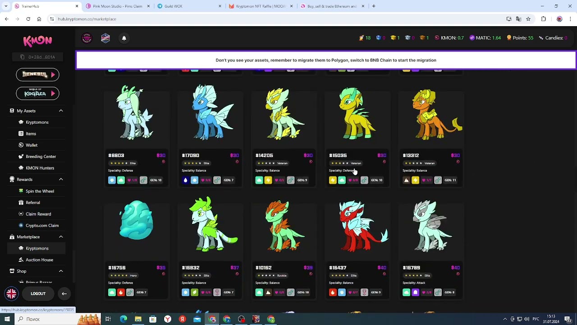
Task: Open Kryptomon #8803 card image
Action: [x=136, y=113]
